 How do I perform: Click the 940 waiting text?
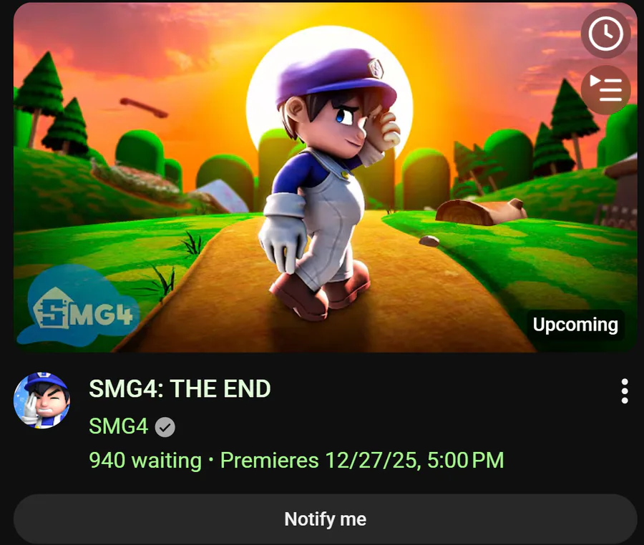[145, 460]
